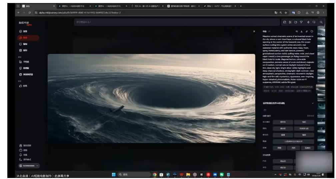Click the translate page icon in address bar
Screen dimensions: 336x179
tap(276, 13)
